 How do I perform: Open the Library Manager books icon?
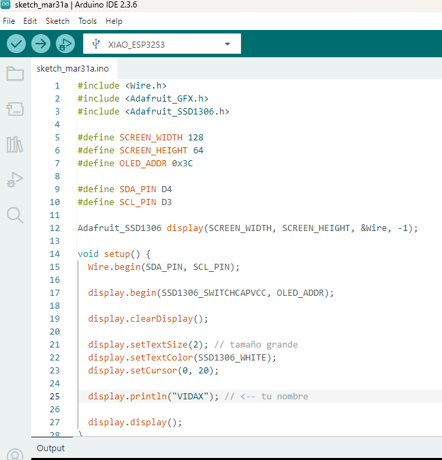pos(15,144)
